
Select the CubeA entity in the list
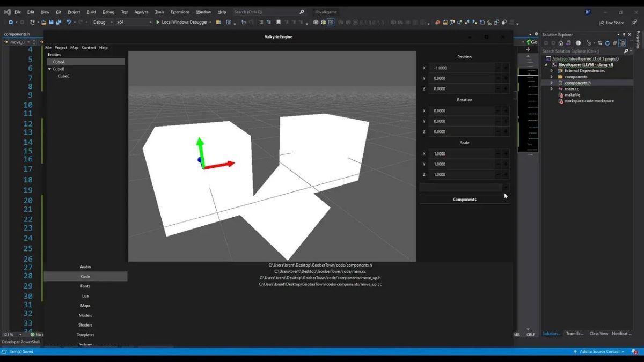(x=85, y=62)
